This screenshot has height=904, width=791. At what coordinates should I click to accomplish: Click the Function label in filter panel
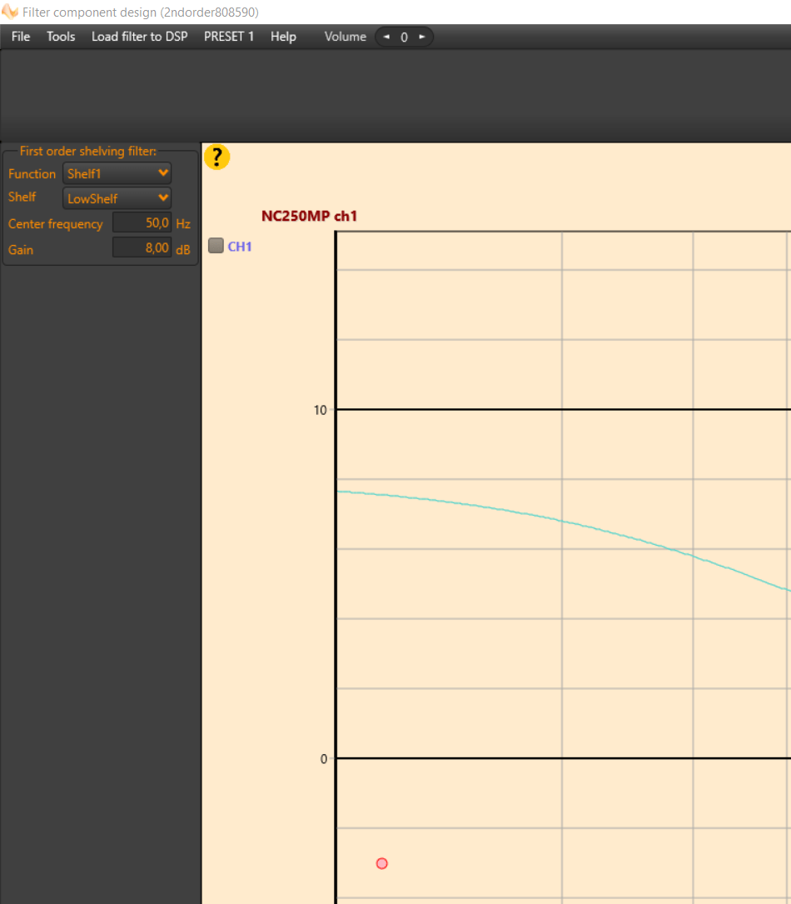tap(32, 173)
